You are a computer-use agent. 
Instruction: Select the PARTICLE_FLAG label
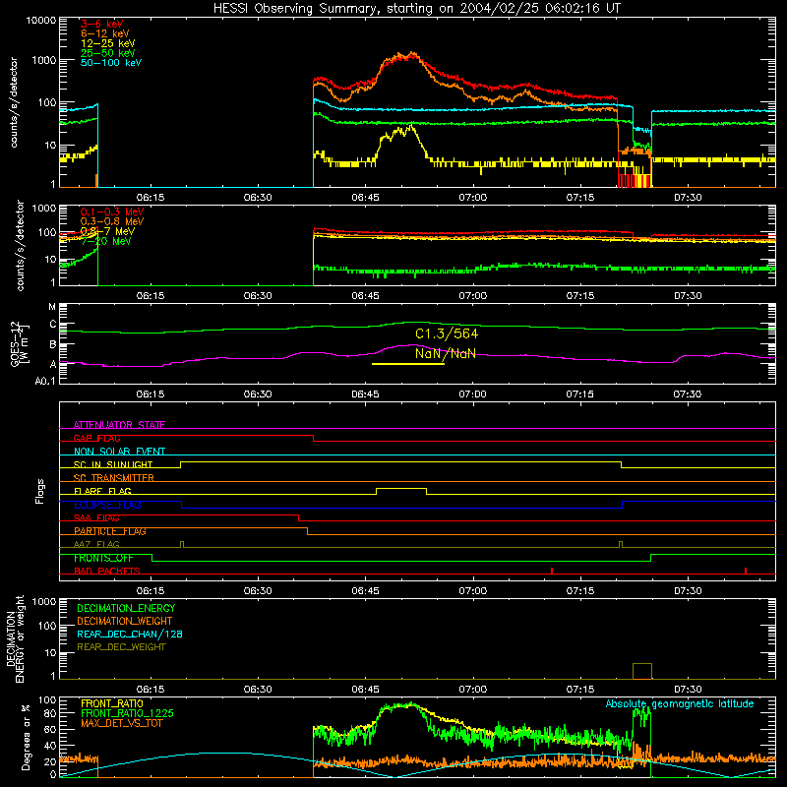pyautogui.click(x=110, y=531)
